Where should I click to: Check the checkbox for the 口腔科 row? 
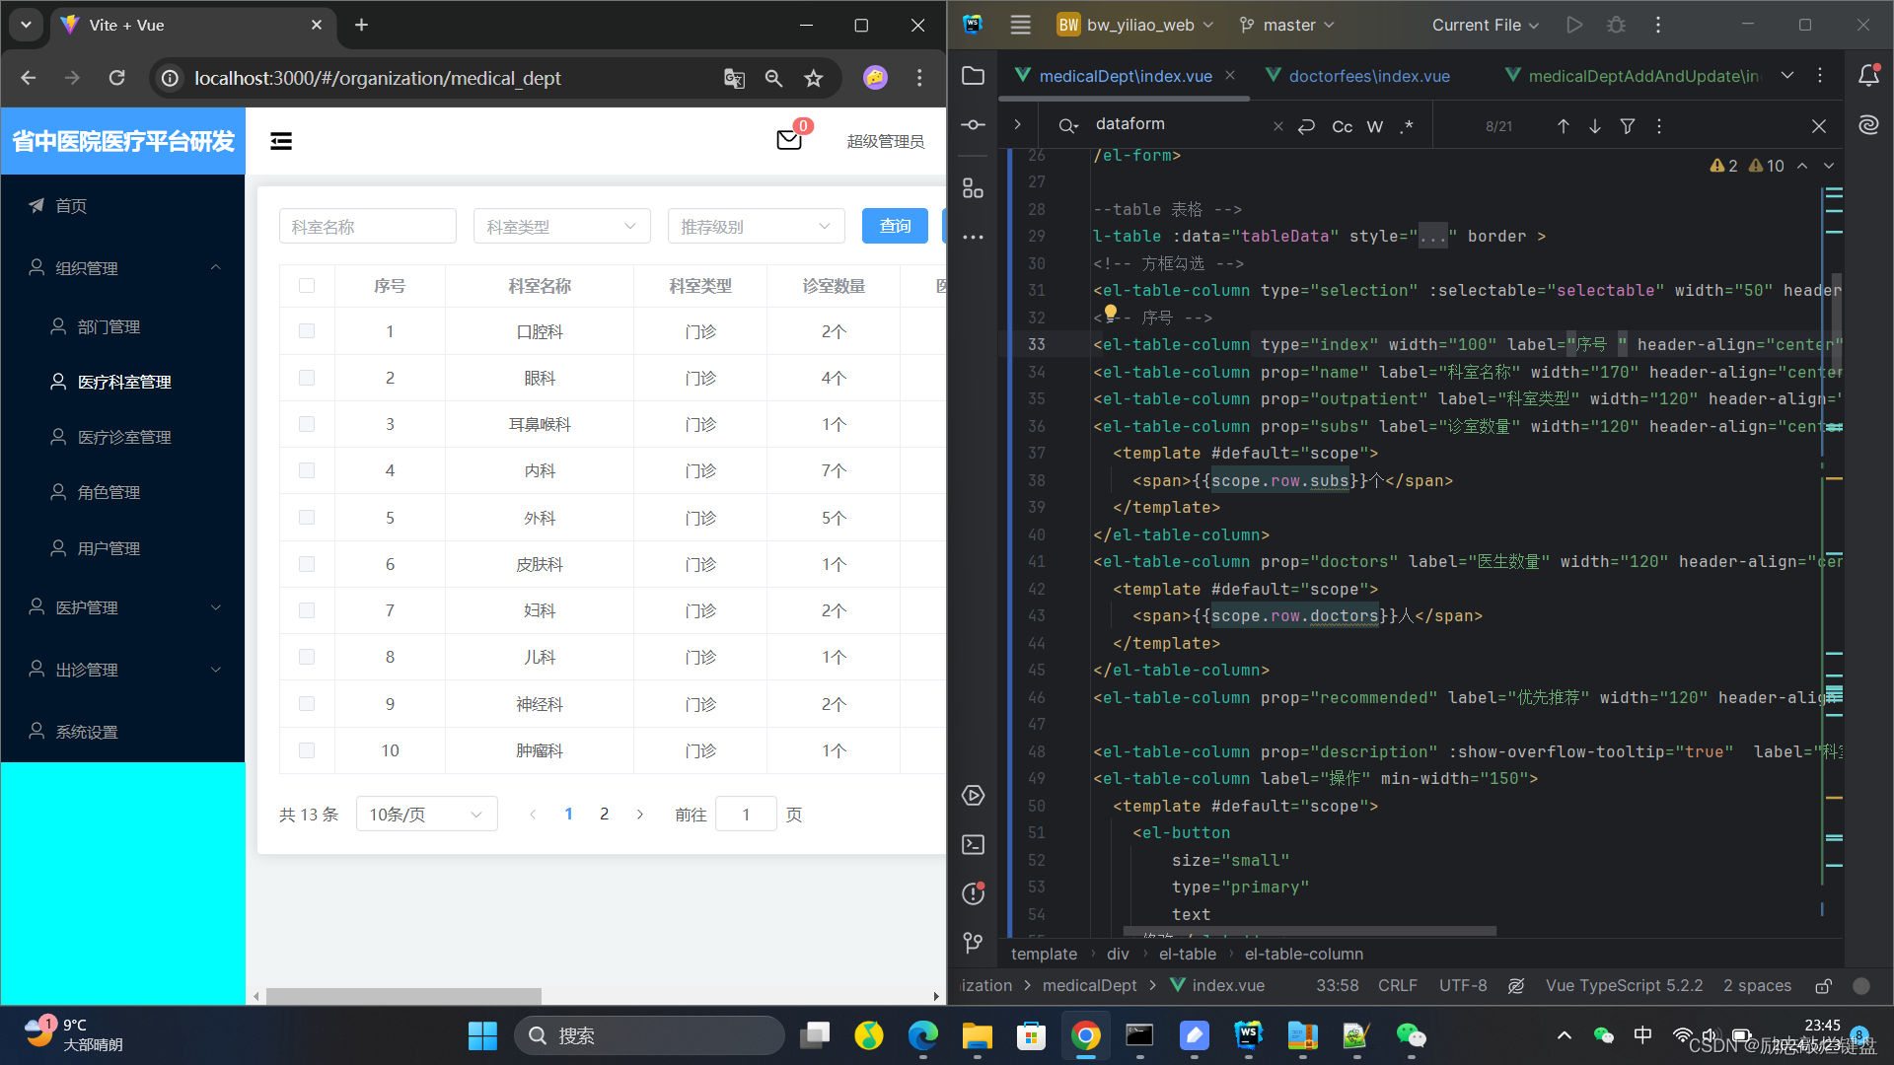[x=307, y=331]
